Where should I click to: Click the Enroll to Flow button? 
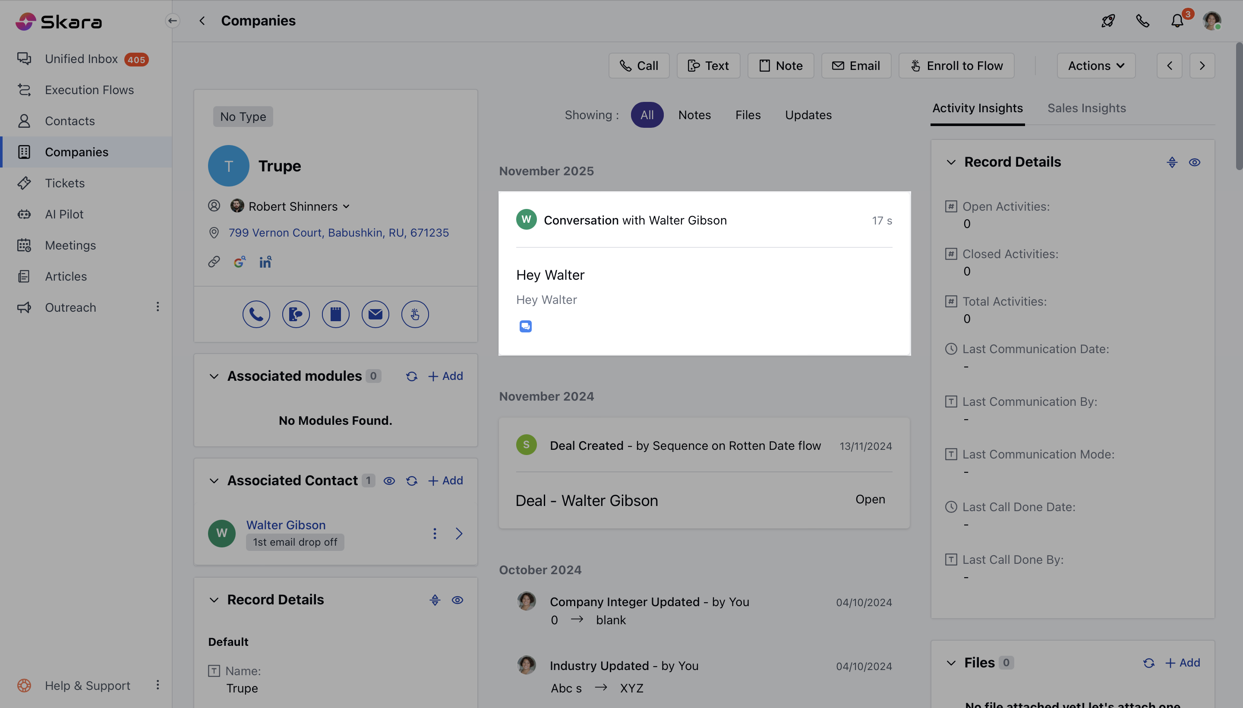coord(956,65)
